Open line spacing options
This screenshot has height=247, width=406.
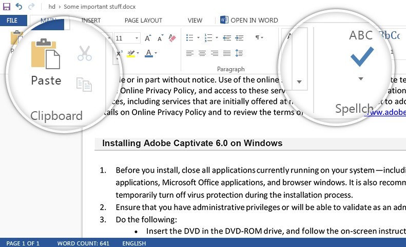click(239, 53)
